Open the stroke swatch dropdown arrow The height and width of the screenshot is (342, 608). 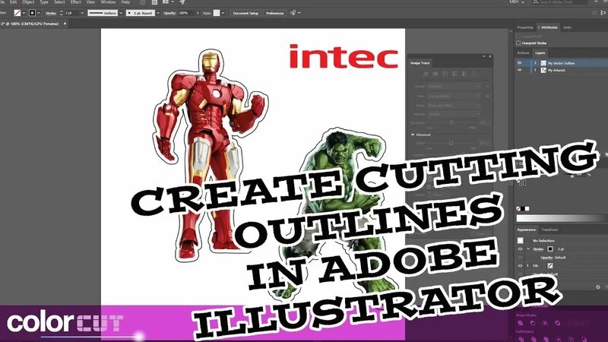coord(39,13)
